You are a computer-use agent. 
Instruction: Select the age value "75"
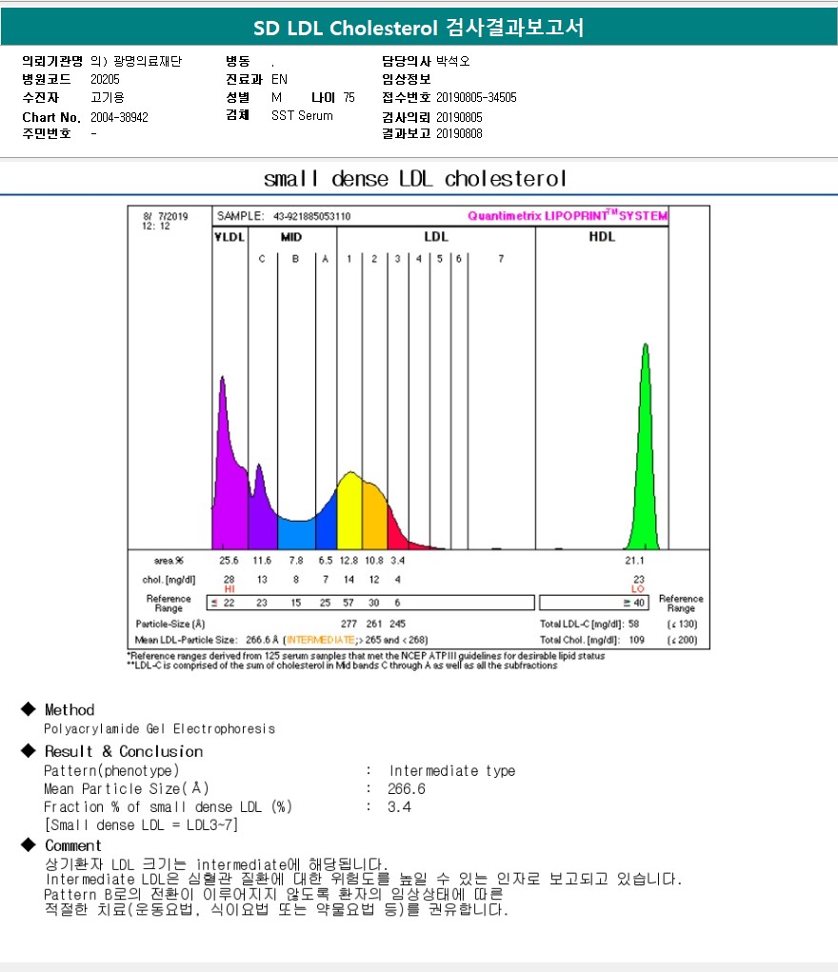tap(349, 97)
